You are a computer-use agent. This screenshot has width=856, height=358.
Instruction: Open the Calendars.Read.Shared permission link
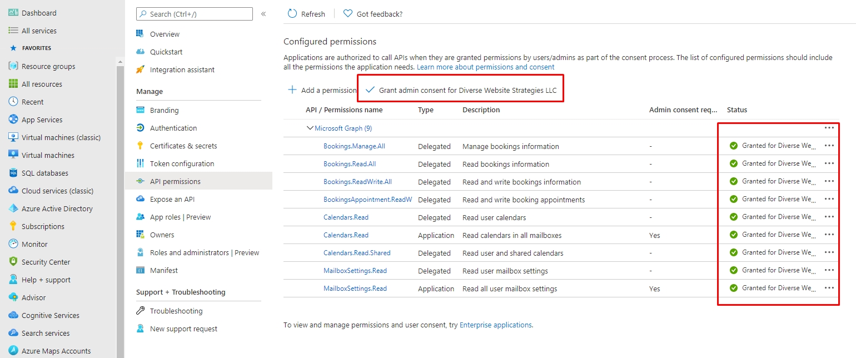pyautogui.click(x=357, y=253)
